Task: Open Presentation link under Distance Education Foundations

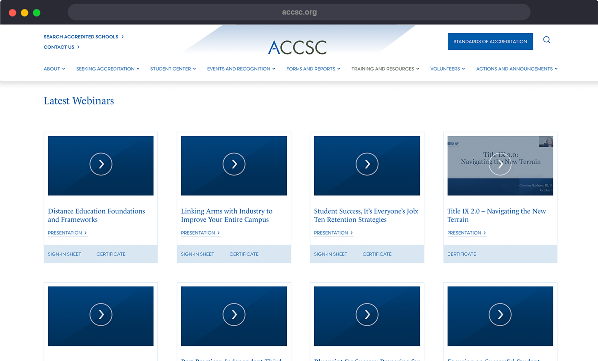Action: pos(67,233)
